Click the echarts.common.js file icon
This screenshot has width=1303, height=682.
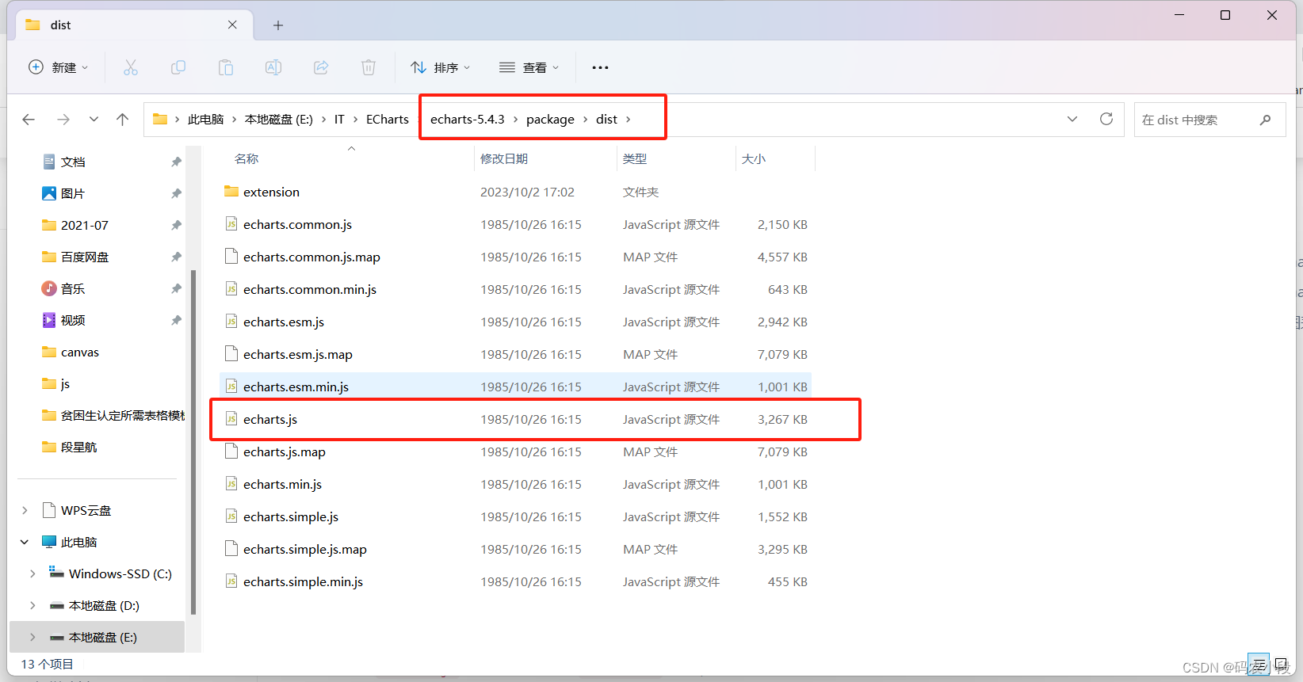point(231,224)
